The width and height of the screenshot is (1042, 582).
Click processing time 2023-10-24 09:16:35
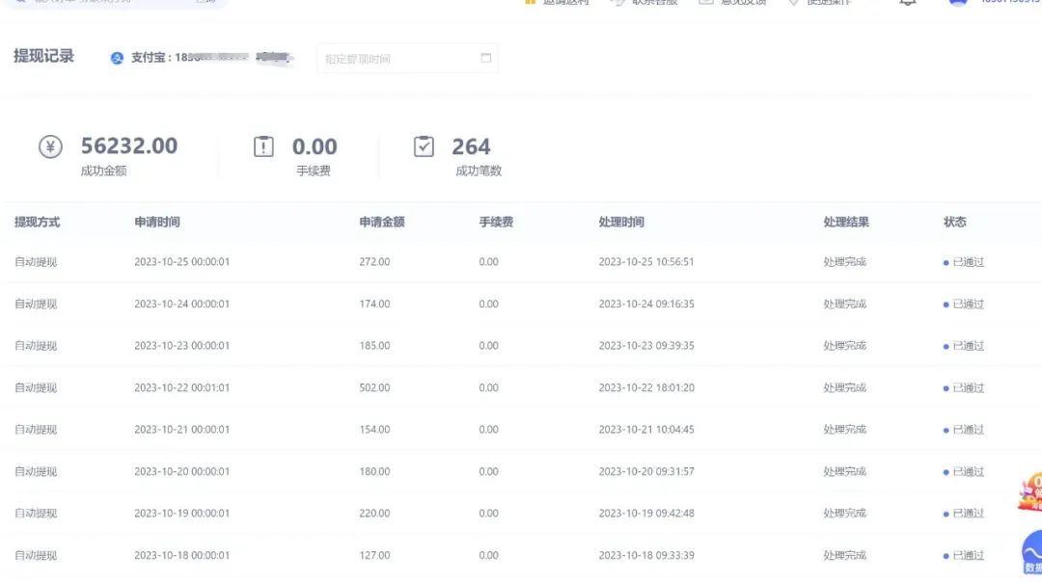pos(645,304)
